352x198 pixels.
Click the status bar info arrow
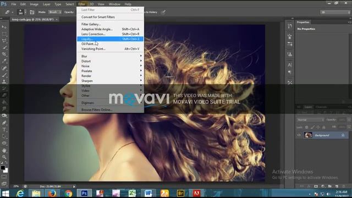74,186
